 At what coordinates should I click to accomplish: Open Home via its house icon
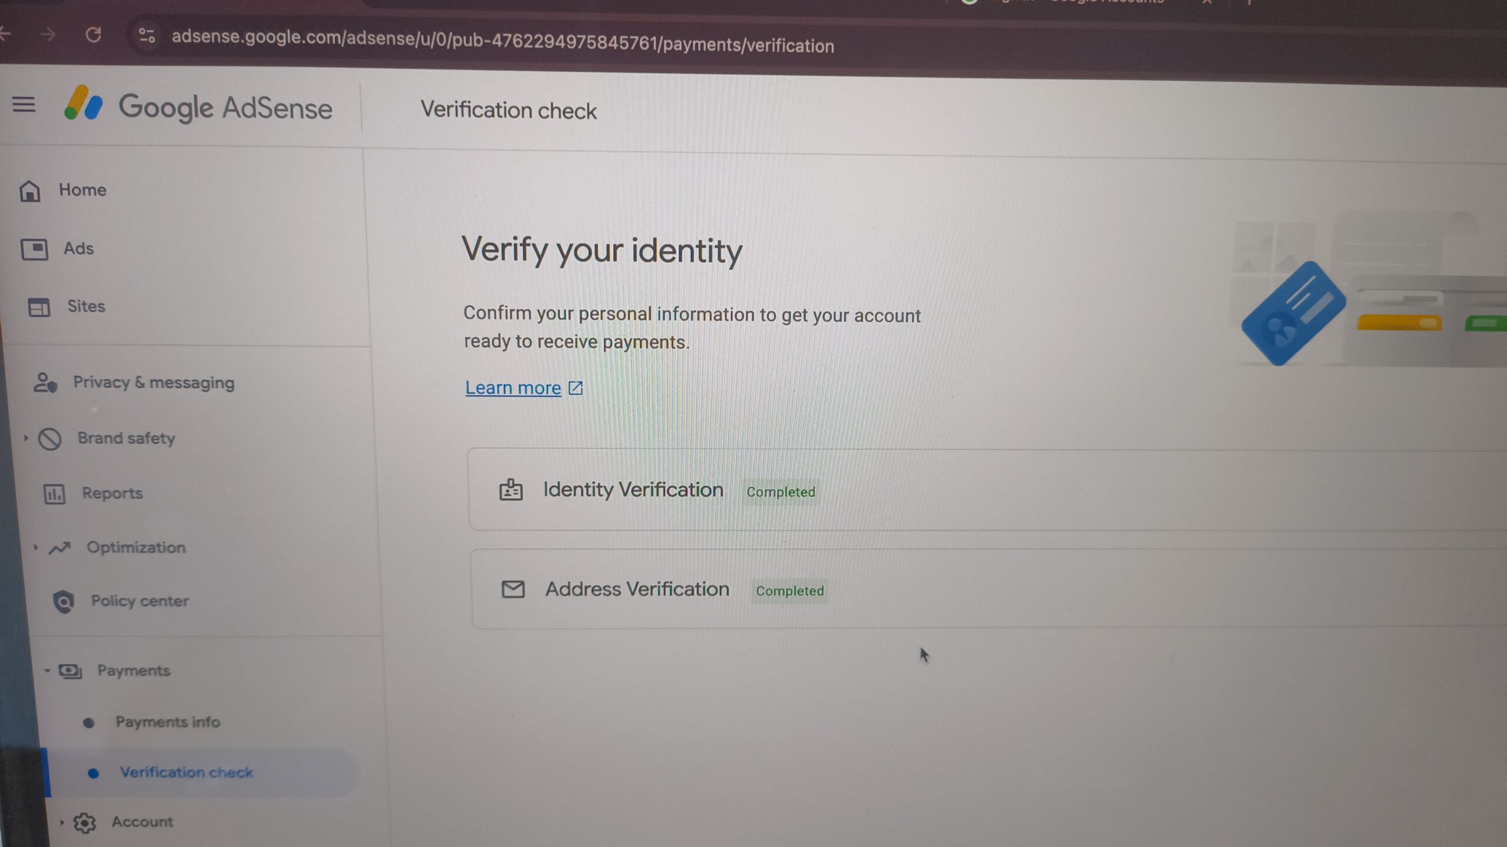tap(30, 191)
